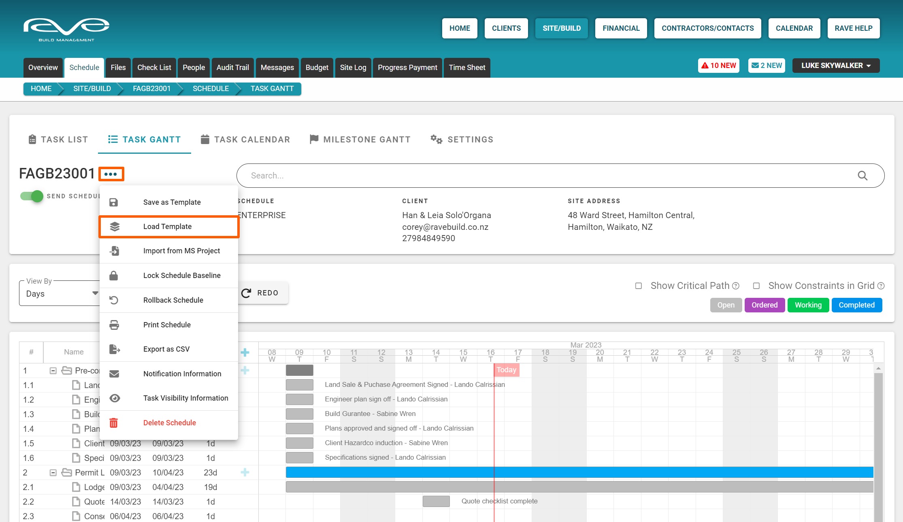Click the purple Ordered status swatch
The image size is (903, 522).
pos(764,305)
